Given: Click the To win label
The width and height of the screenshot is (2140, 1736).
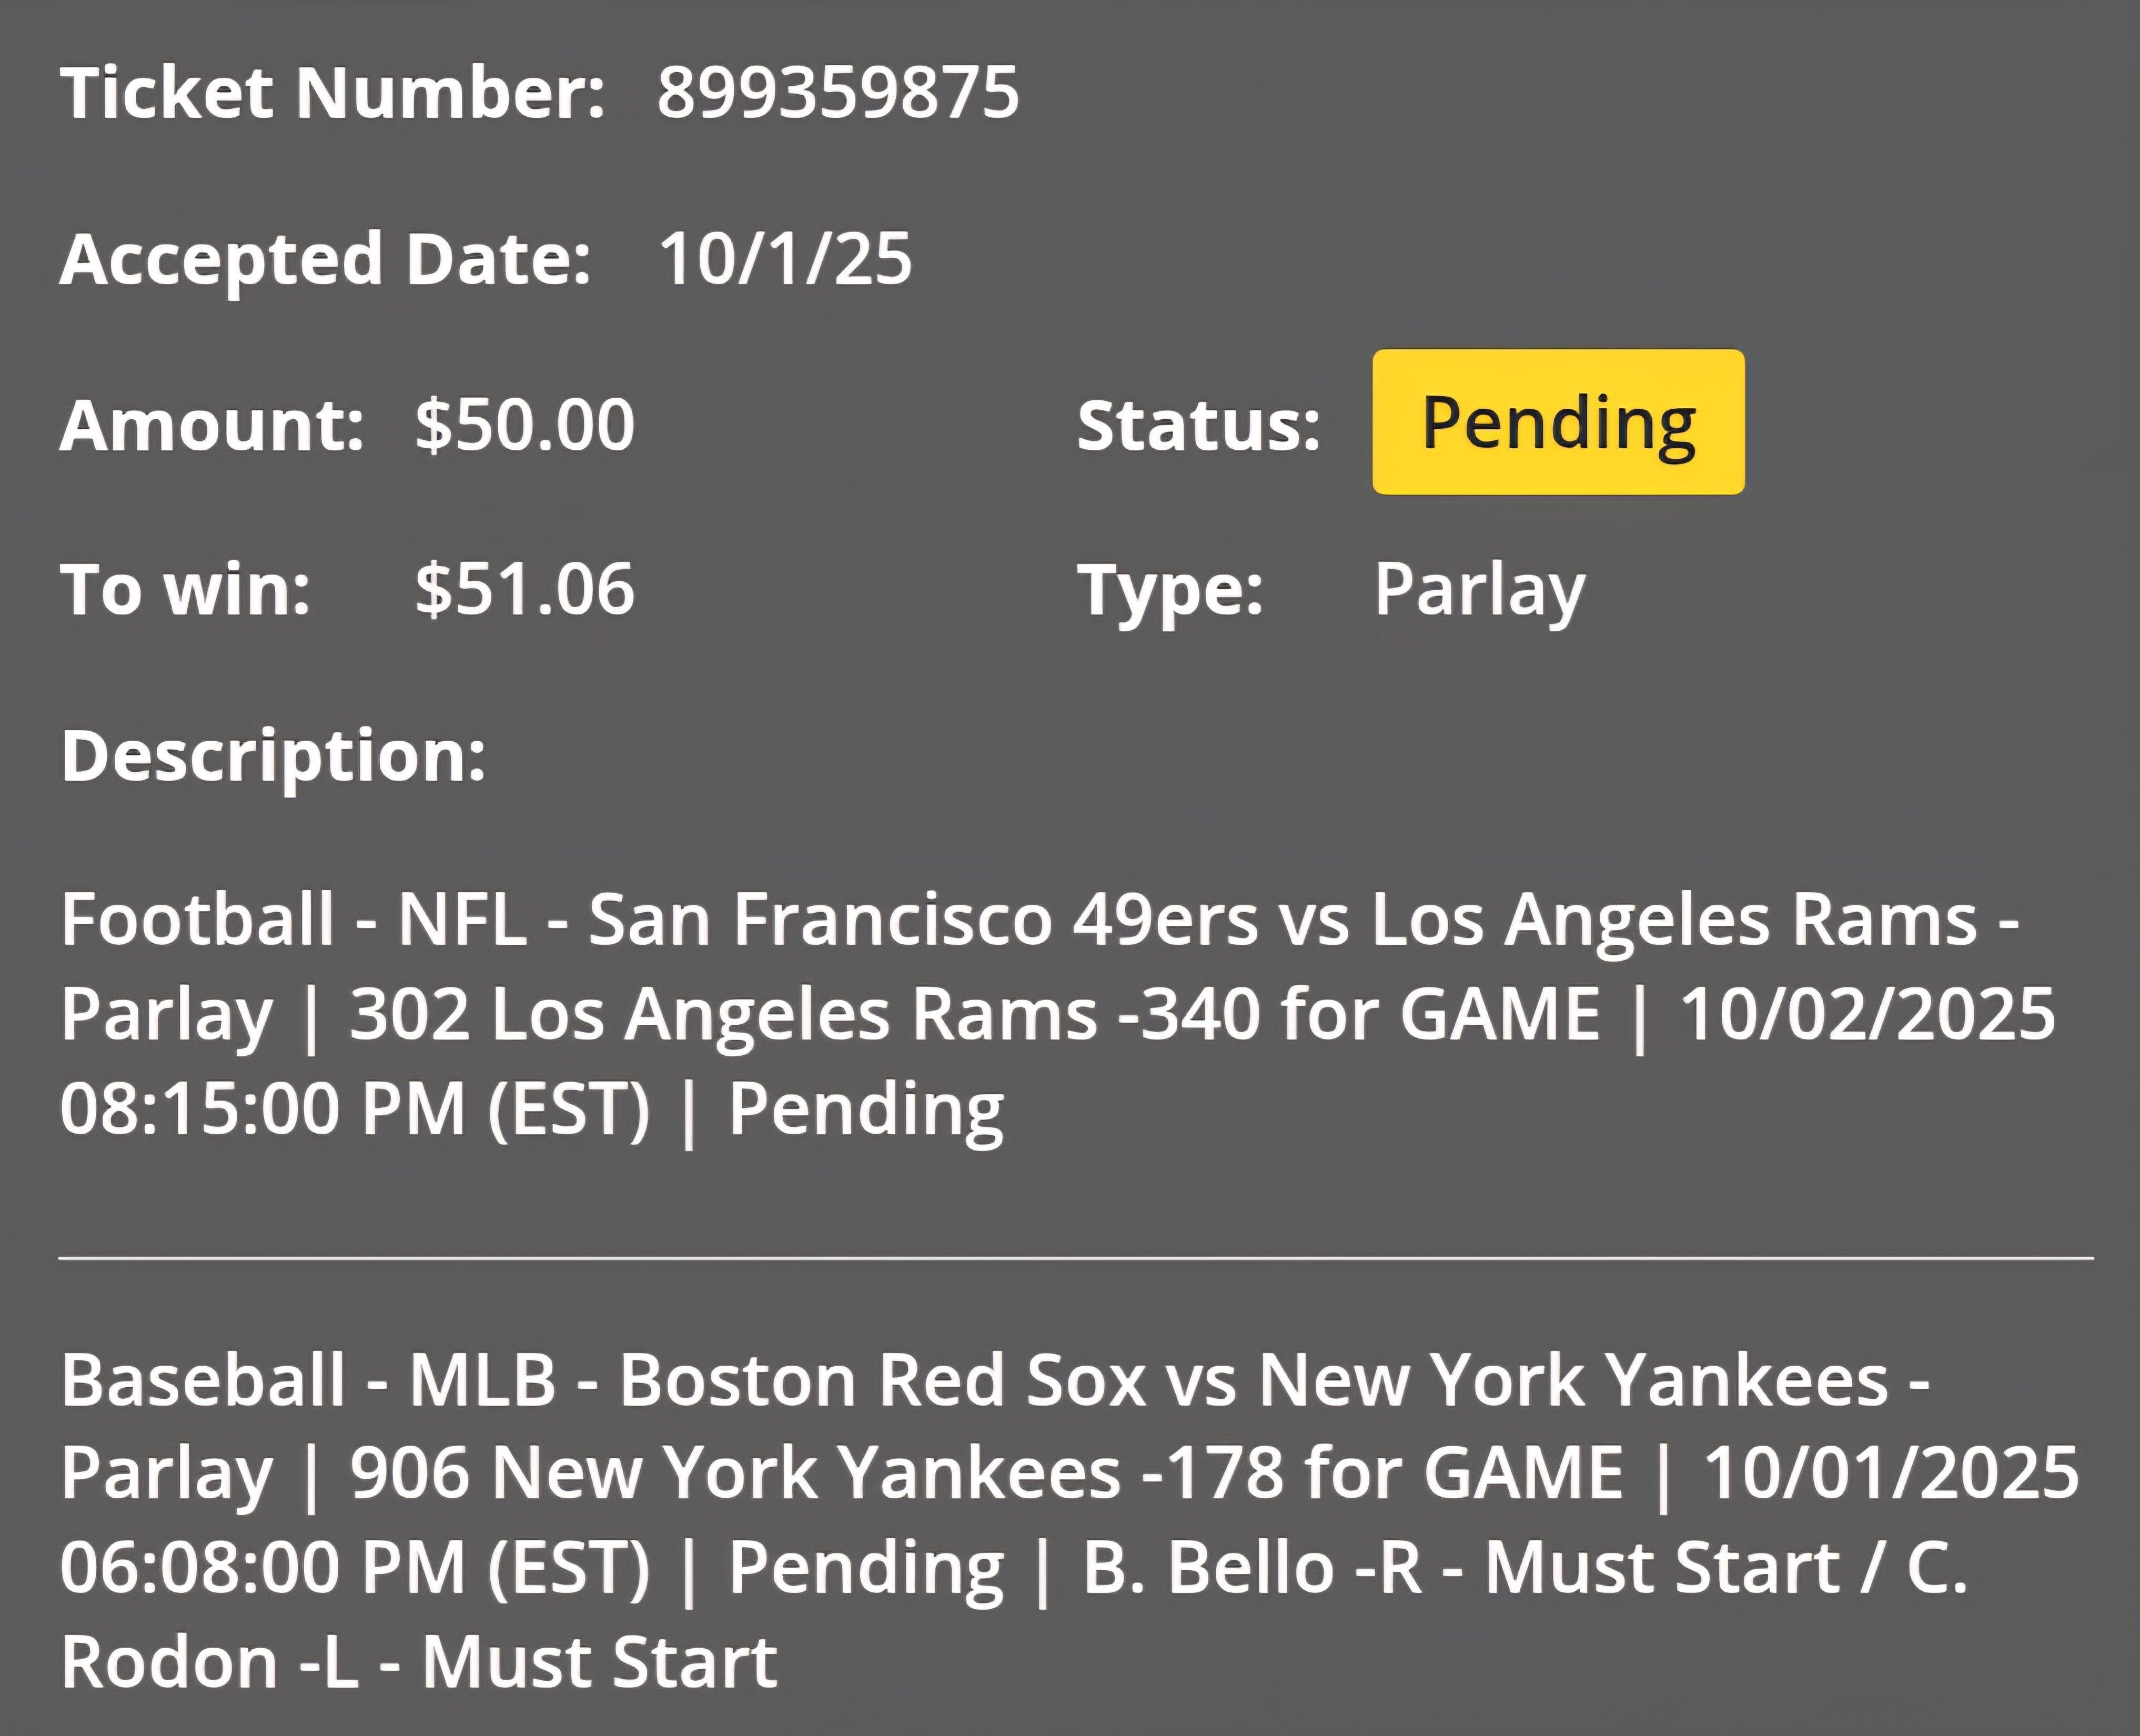Looking at the screenshot, I should pos(186,590).
